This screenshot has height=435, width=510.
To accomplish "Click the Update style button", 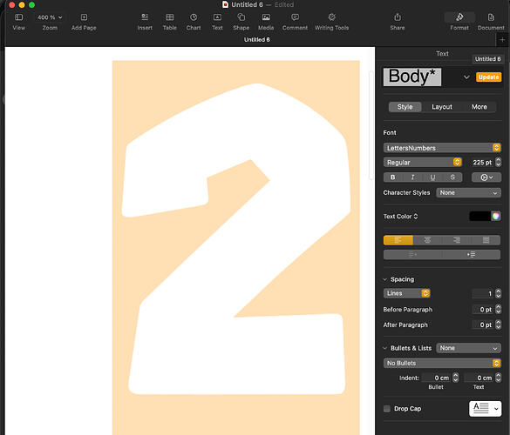I will (x=488, y=77).
